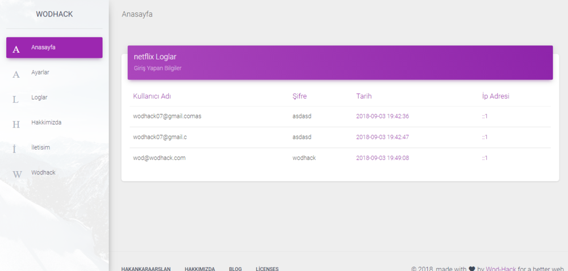Click the wodhack password cell
The image size is (568, 271).
[304, 158]
